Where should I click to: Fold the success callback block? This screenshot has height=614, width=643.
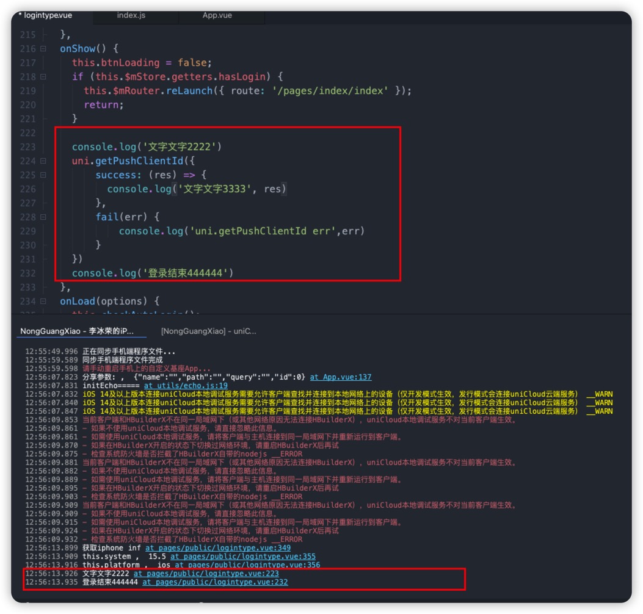[x=43, y=175]
